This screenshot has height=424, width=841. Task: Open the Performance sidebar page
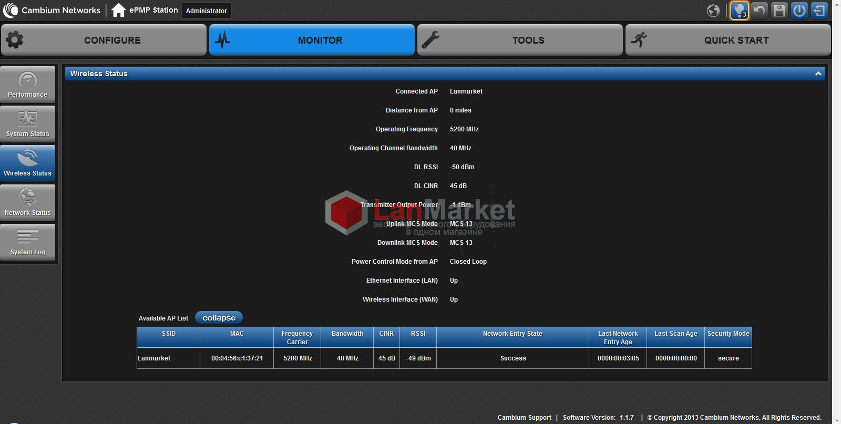(28, 85)
